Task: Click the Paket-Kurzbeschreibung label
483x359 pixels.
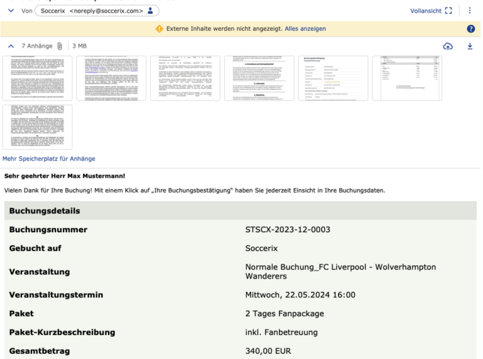Action: 62,333
